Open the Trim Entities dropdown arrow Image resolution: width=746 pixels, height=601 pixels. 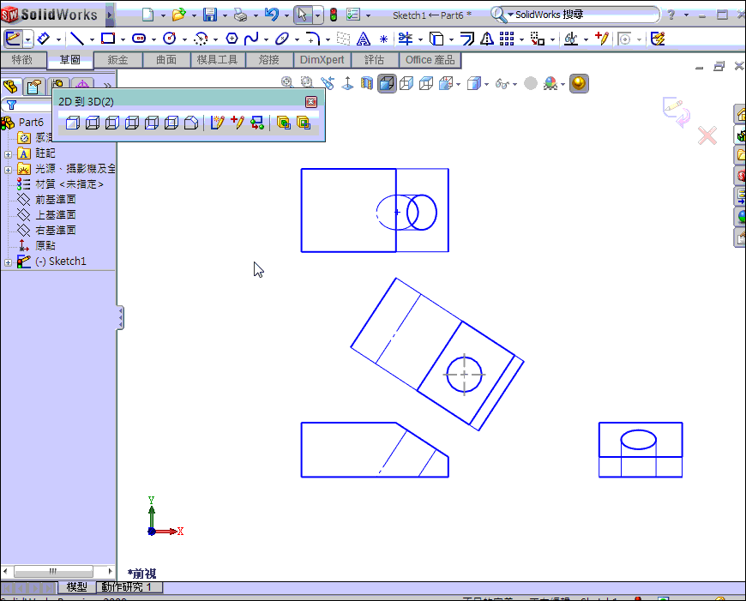point(420,40)
